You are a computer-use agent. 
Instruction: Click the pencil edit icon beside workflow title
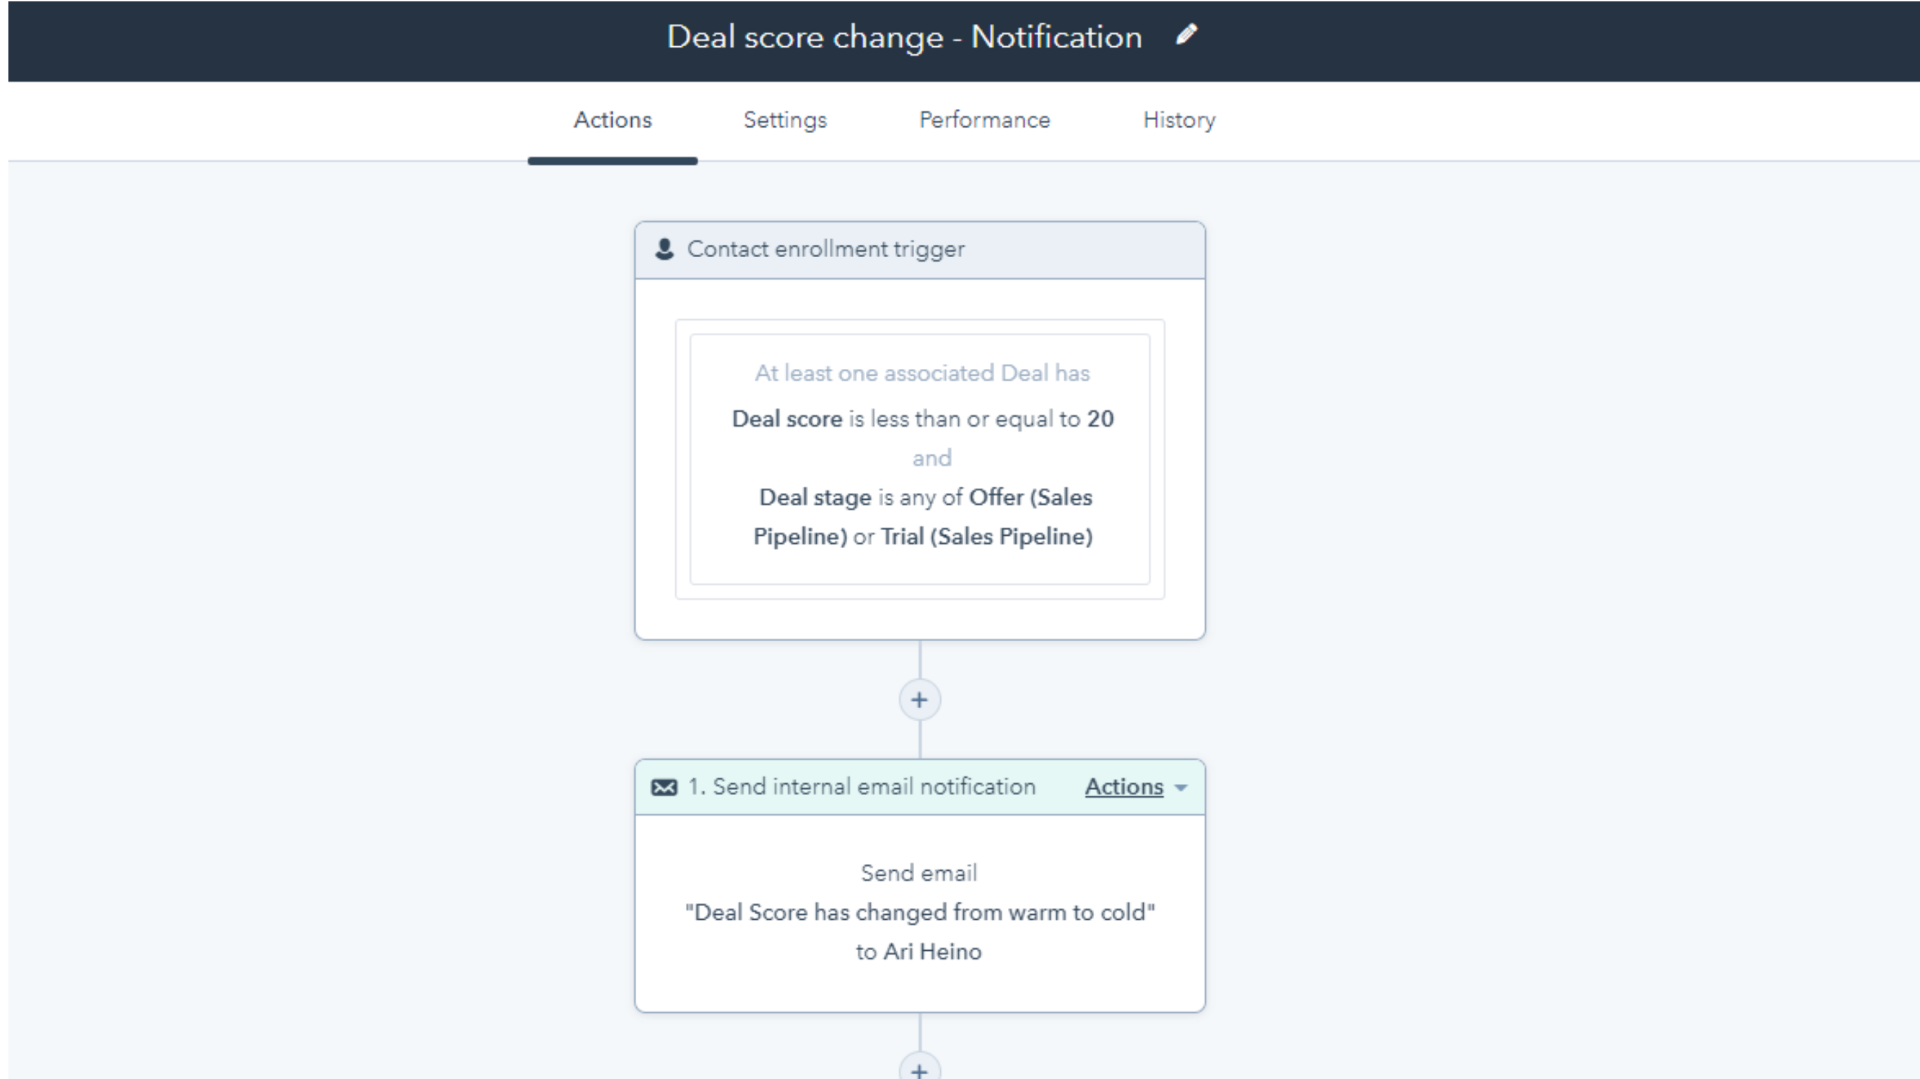point(1187,35)
